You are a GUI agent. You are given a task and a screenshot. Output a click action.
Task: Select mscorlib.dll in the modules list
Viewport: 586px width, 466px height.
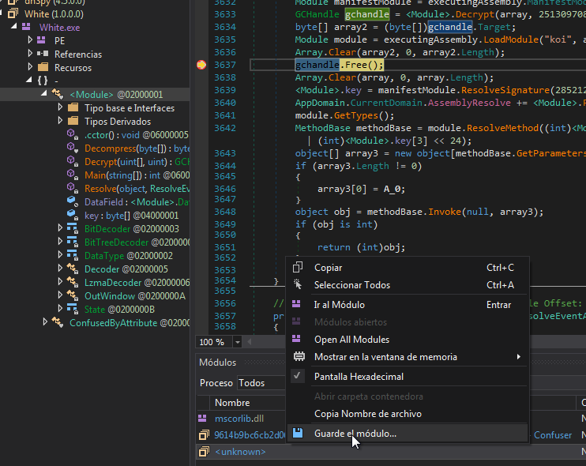click(239, 419)
